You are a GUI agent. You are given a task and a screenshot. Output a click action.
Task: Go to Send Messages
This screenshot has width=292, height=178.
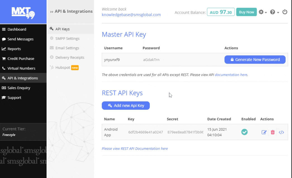pos(20,39)
